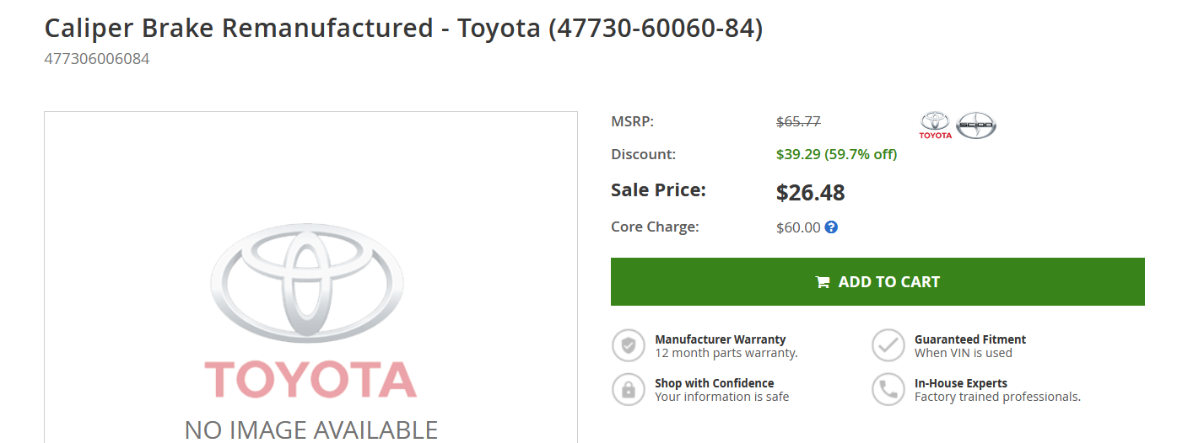Open the Toyota no-image product thumbnail
The width and height of the screenshot is (1177, 443).
pos(310,277)
